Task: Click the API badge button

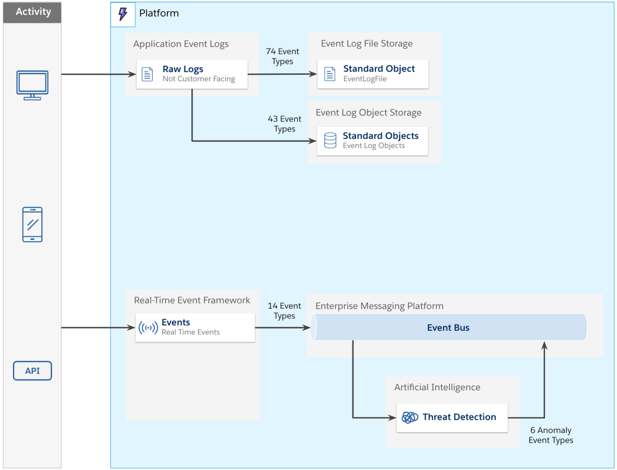Action: tap(32, 371)
